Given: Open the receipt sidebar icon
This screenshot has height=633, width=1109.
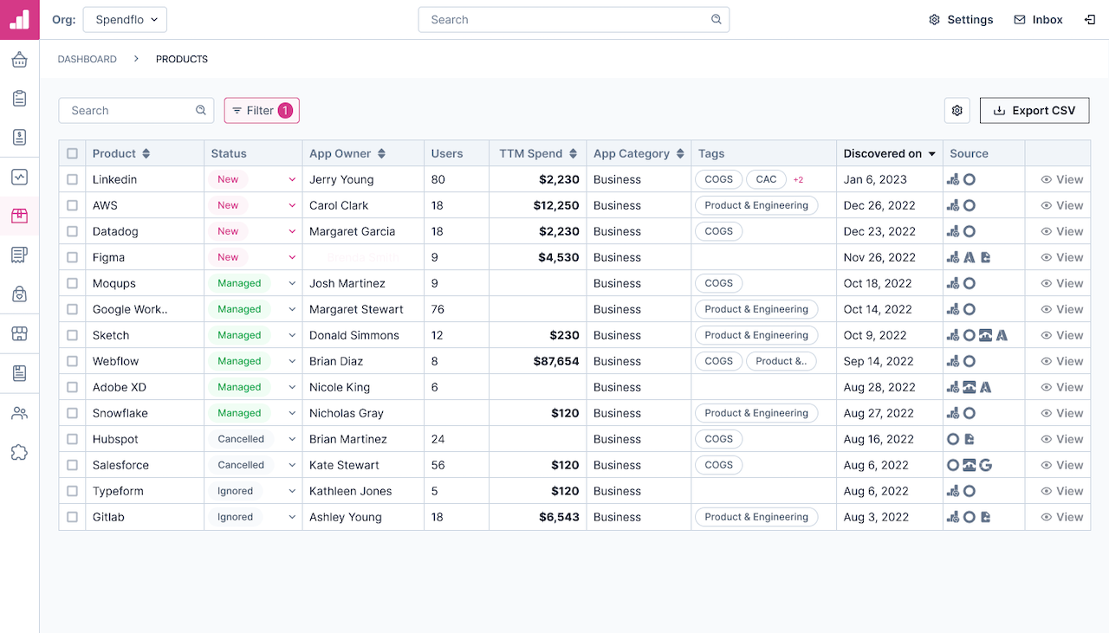Looking at the screenshot, I should (x=19, y=255).
